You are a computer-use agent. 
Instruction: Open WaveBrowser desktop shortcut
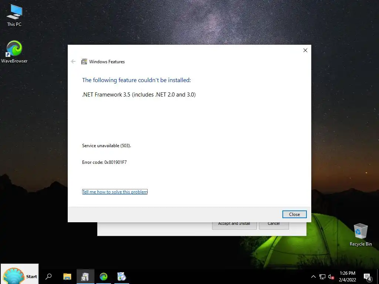point(14,52)
